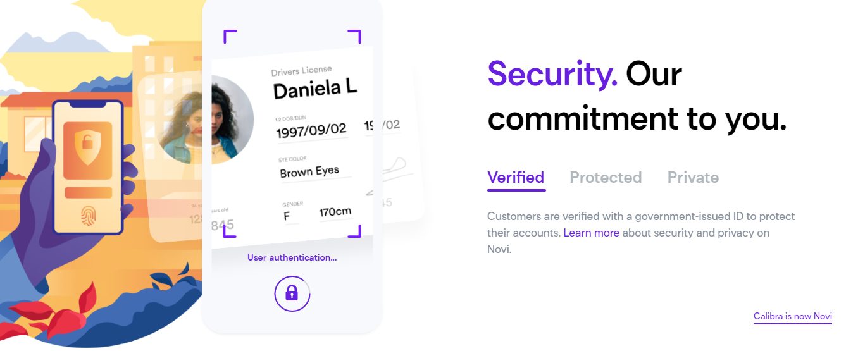Switch to the Protected tab

click(x=606, y=177)
